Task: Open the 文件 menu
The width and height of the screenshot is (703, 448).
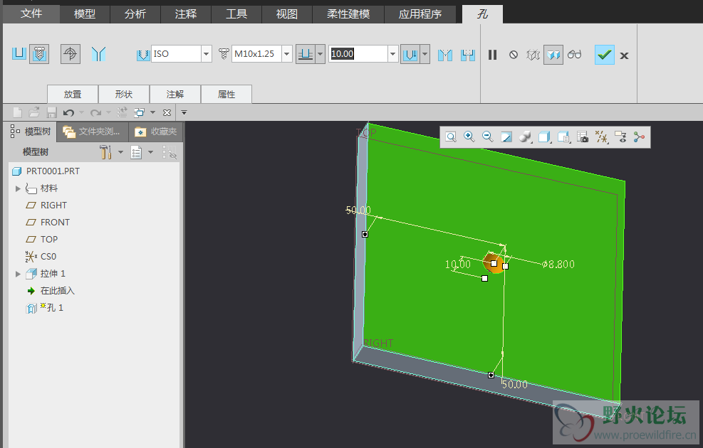Action: [x=31, y=14]
